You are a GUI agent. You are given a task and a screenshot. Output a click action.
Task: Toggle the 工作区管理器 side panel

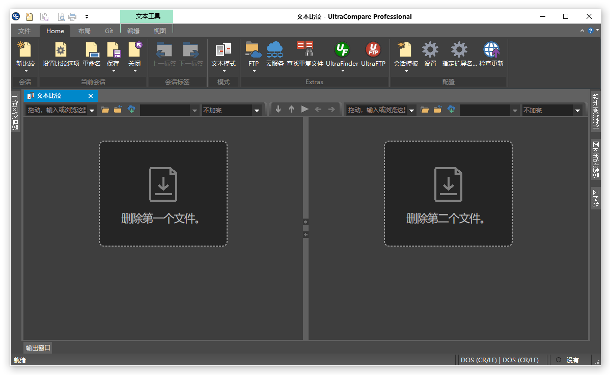(15, 111)
